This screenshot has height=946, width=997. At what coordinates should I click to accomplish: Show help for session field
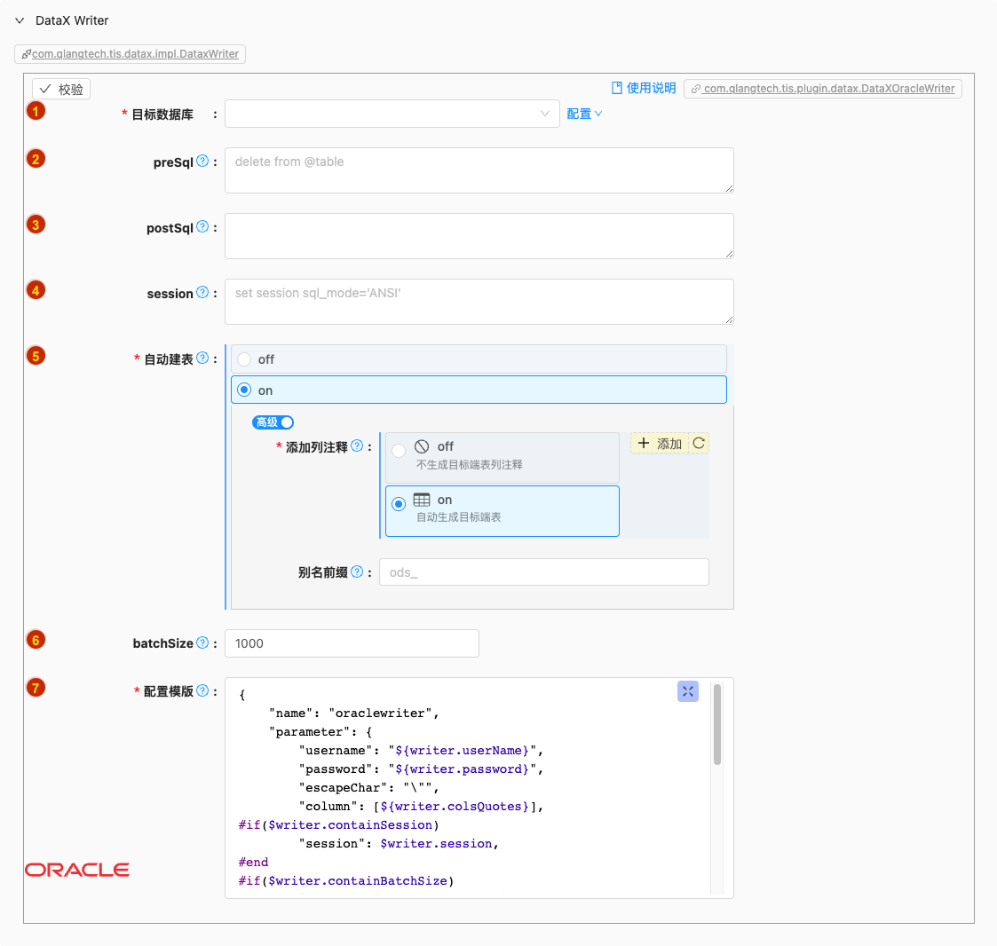pyautogui.click(x=202, y=292)
